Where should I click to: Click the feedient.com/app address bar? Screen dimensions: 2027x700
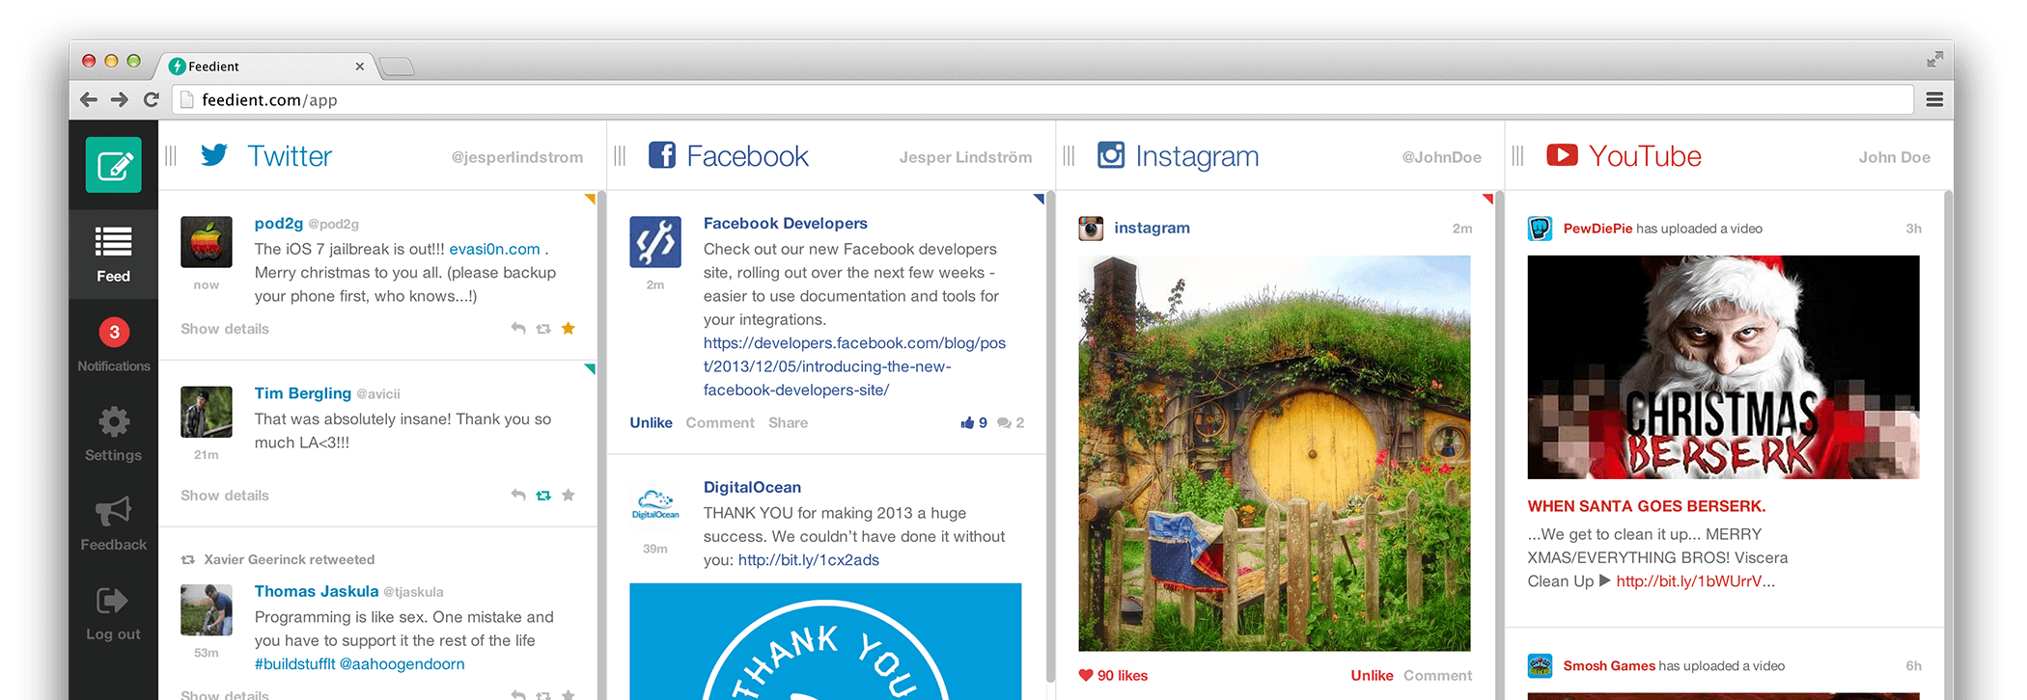coord(1042,99)
